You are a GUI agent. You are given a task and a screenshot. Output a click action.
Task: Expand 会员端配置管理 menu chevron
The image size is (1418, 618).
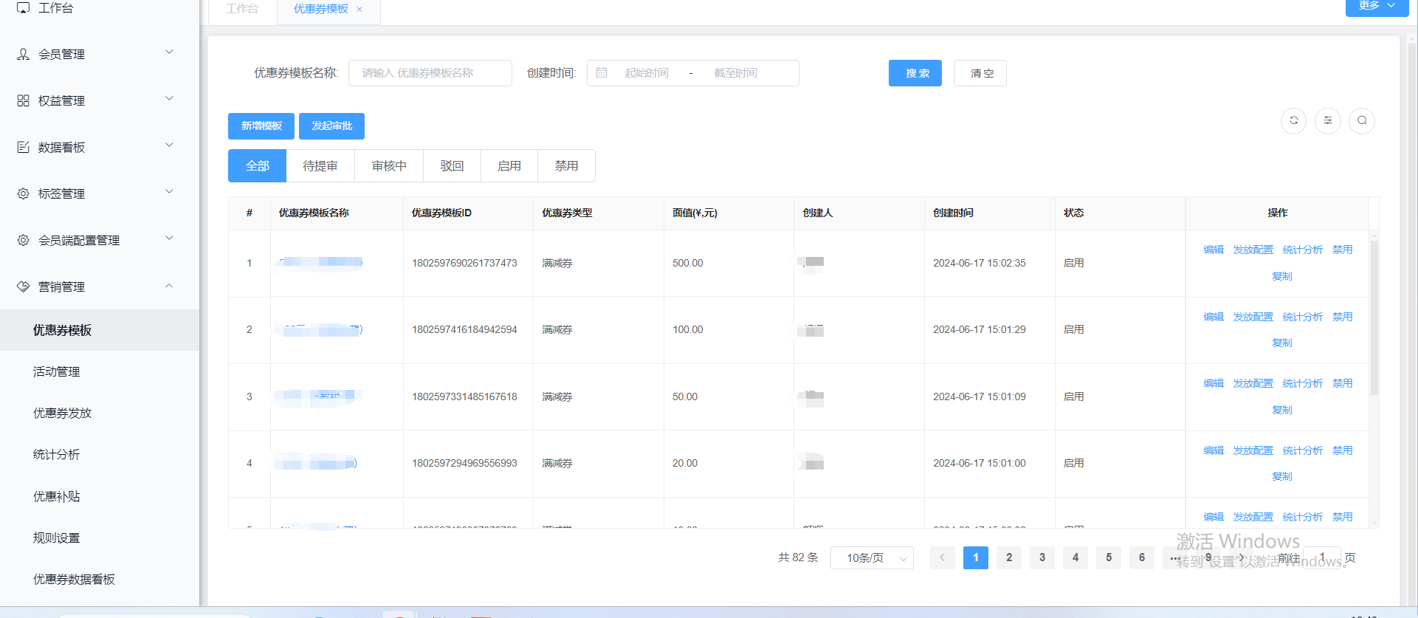click(169, 238)
